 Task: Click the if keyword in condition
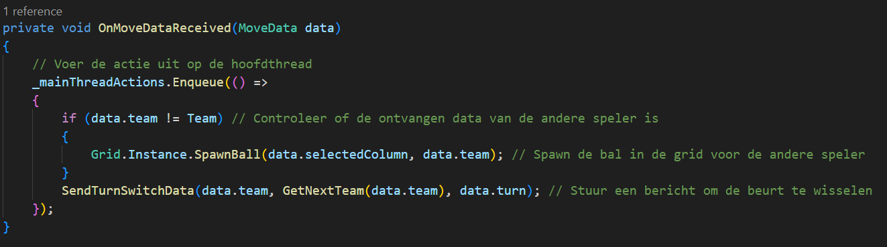point(69,118)
